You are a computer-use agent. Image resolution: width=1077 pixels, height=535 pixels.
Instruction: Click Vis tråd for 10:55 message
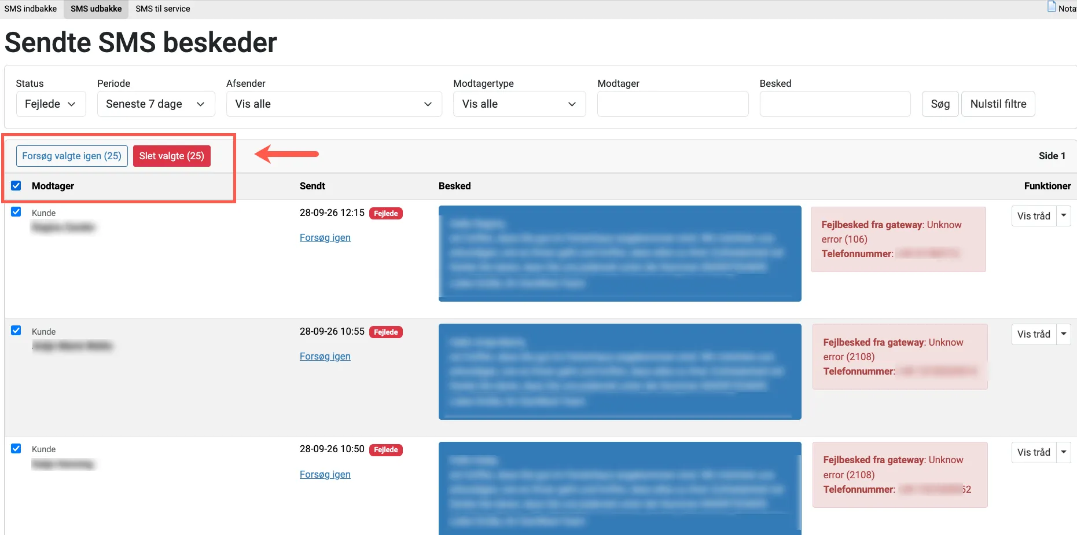tap(1034, 334)
